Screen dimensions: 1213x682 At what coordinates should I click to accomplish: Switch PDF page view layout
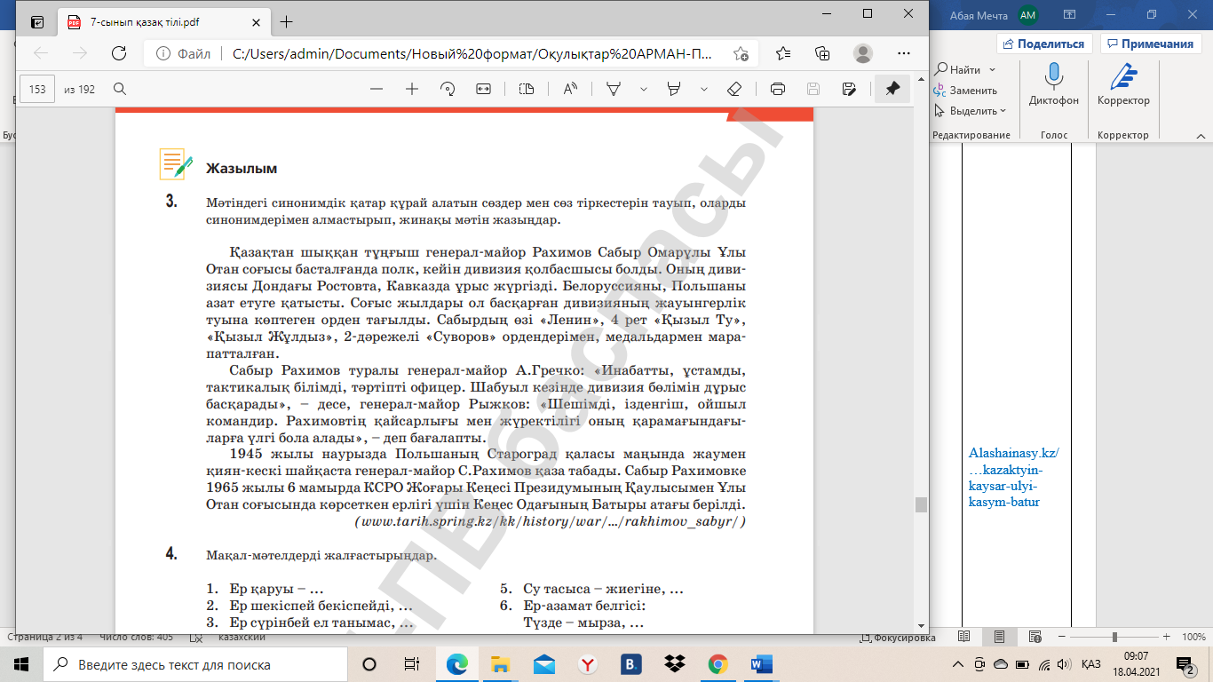(527, 89)
